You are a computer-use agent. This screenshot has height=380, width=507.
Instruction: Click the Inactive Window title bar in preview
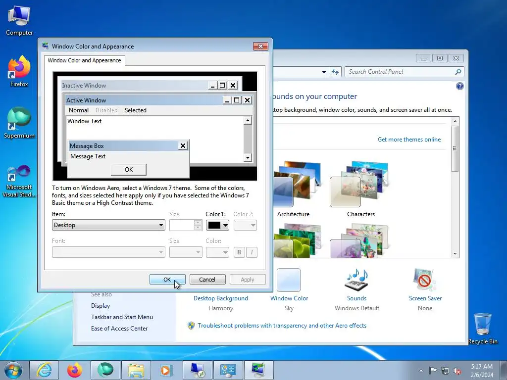click(134, 85)
